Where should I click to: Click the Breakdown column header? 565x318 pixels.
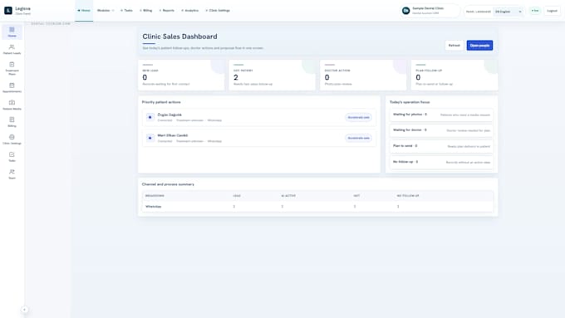click(x=155, y=196)
